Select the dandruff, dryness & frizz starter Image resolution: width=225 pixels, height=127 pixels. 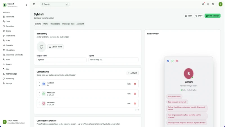(187, 123)
